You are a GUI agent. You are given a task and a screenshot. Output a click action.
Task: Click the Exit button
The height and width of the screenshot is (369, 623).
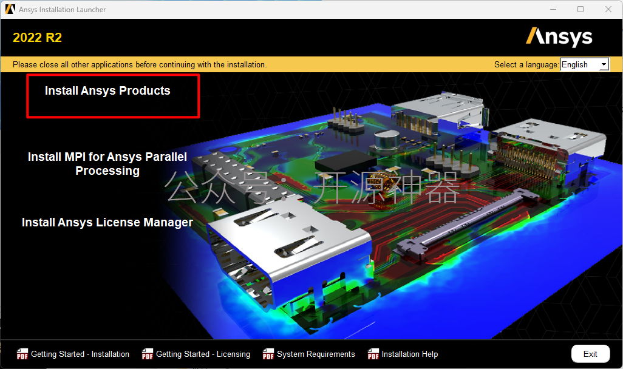[590, 354]
